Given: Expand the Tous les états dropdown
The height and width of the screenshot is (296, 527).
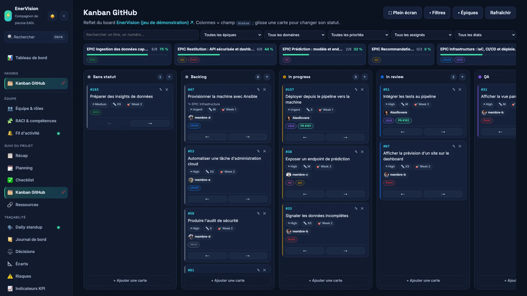Looking at the screenshot, I should (485, 35).
